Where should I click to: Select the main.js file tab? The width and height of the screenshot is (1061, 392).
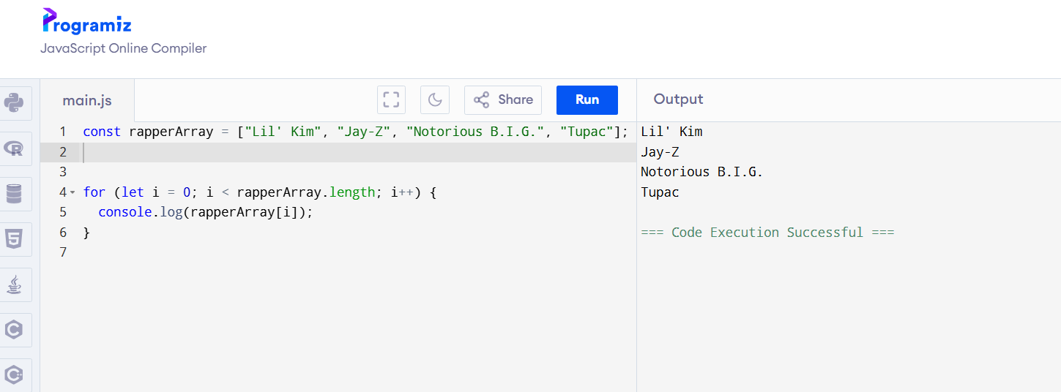pyautogui.click(x=87, y=101)
